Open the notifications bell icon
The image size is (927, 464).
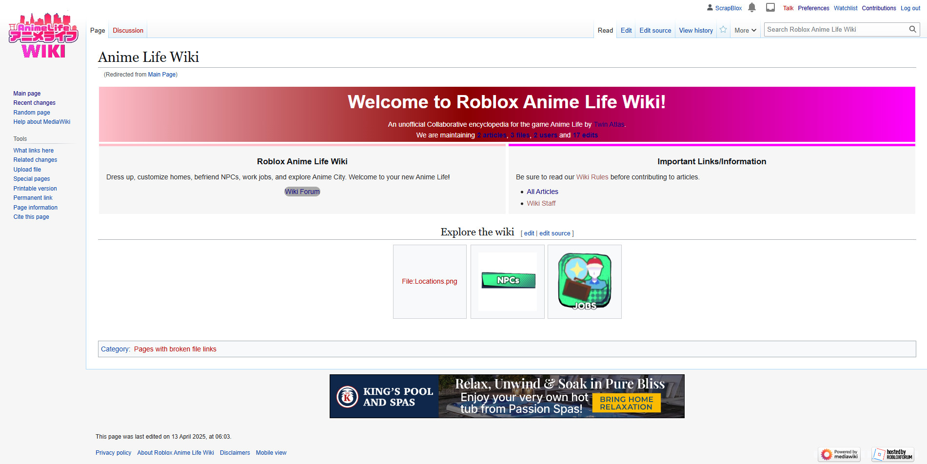[x=752, y=7]
